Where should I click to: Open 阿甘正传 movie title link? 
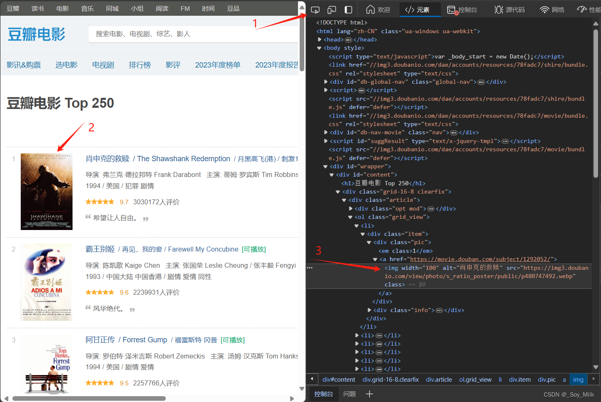pos(100,340)
